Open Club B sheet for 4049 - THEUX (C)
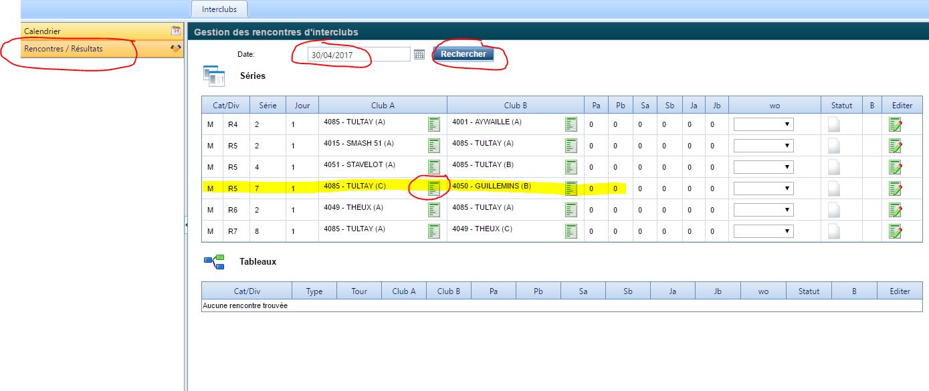 571,231
